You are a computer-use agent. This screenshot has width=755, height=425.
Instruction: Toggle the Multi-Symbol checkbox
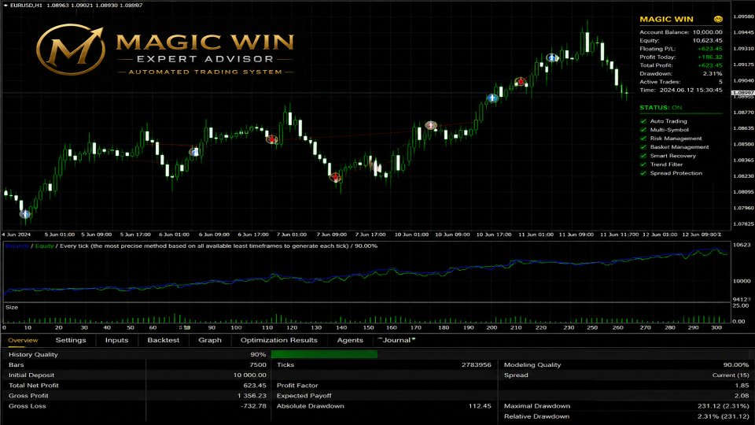643,130
